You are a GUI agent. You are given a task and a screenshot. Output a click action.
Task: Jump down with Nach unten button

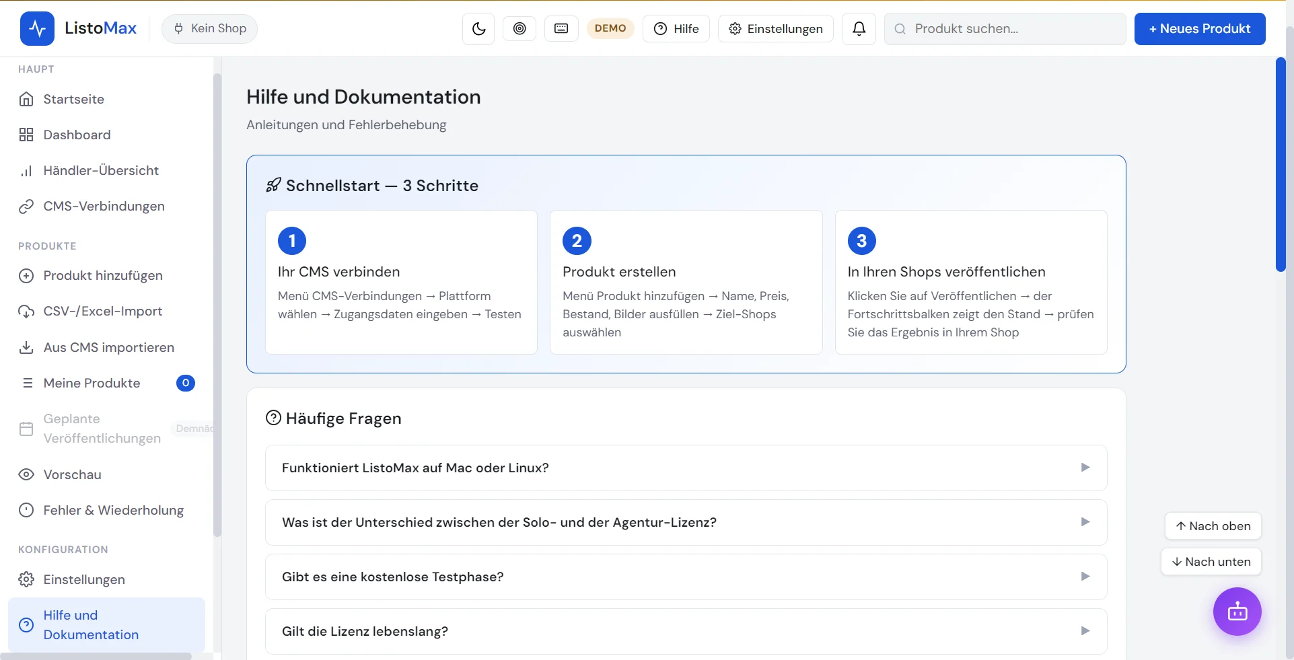tap(1211, 562)
